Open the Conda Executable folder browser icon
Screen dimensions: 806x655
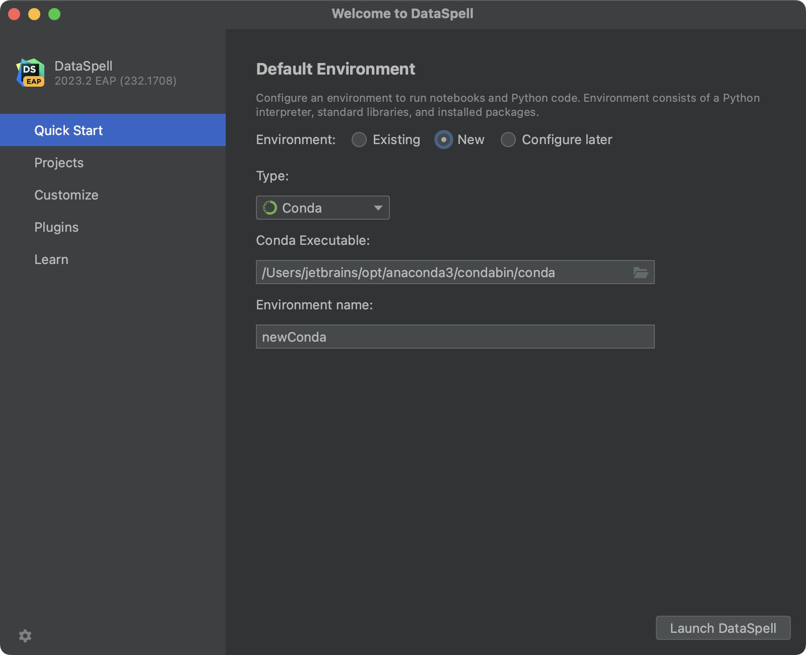point(641,273)
